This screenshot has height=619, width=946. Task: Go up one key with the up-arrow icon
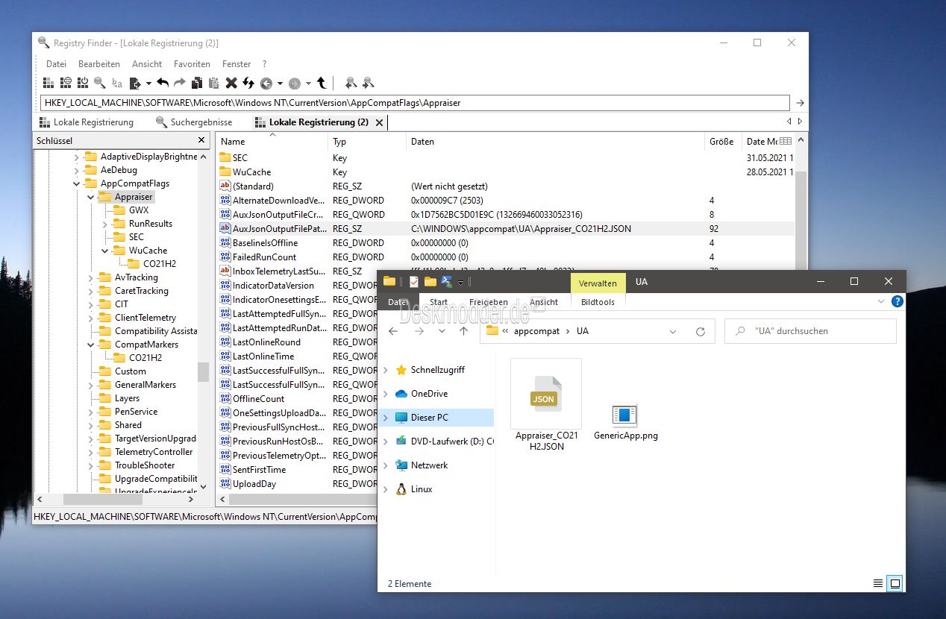(x=322, y=83)
